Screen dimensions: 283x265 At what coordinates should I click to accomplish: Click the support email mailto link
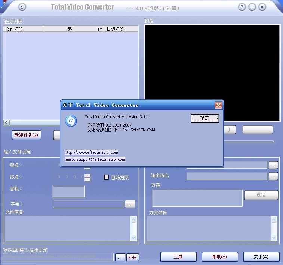tap(95, 159)
